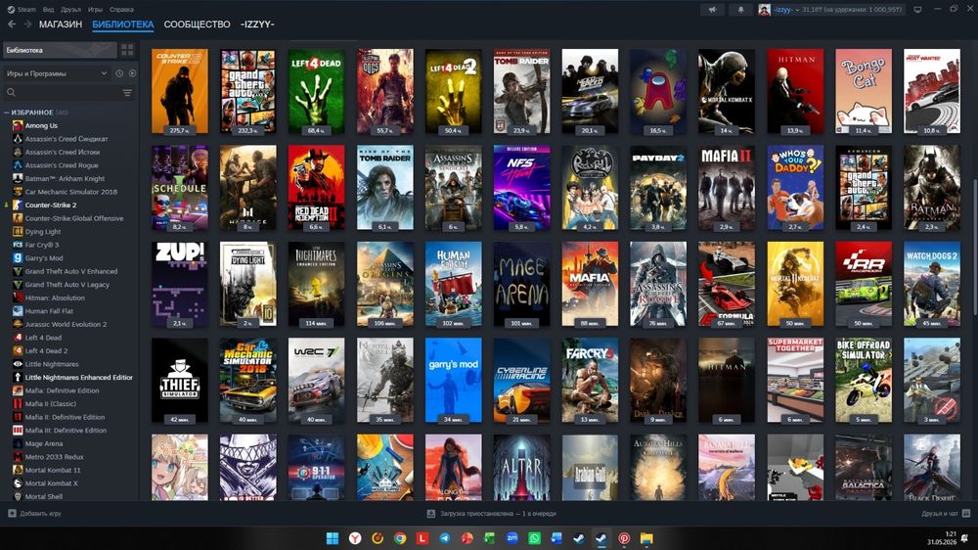Open the garry's mod blue cover
The image size is (978, 550).
point(454,380)
